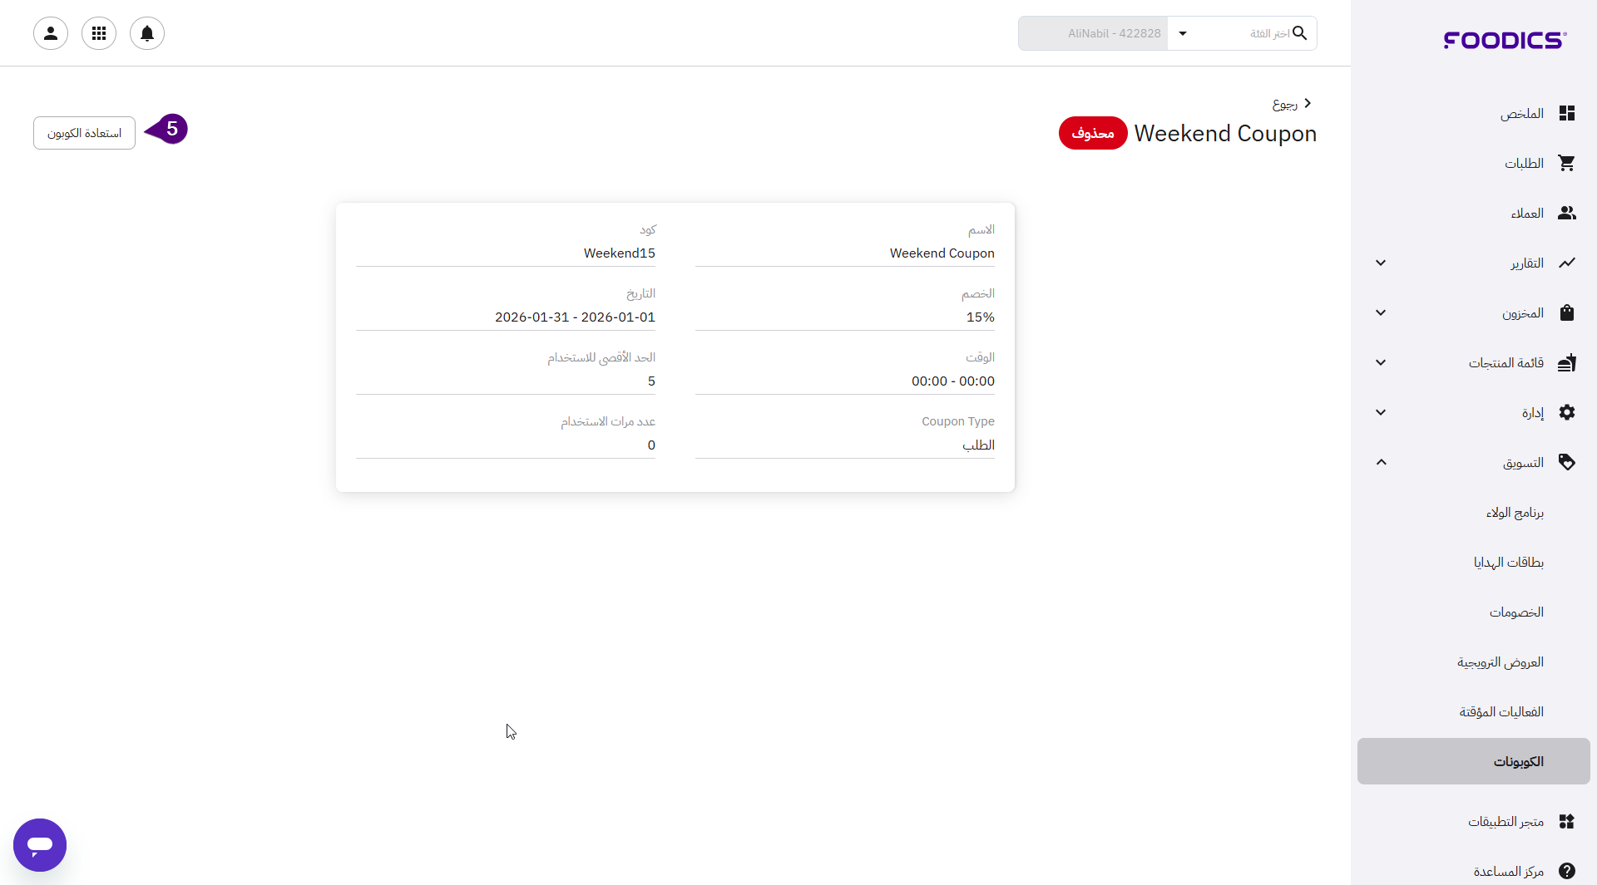Expand the المخزون inventory section
Image resolution: width=1597 pixels, height=885 pixels.
click(x=1381, y=312)
